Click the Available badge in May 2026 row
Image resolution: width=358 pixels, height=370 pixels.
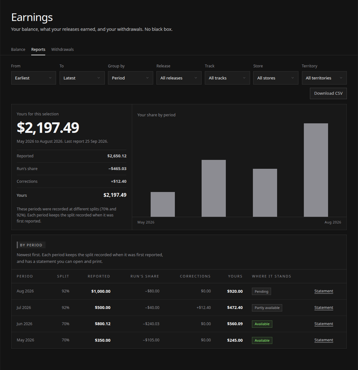click(262, 340)
